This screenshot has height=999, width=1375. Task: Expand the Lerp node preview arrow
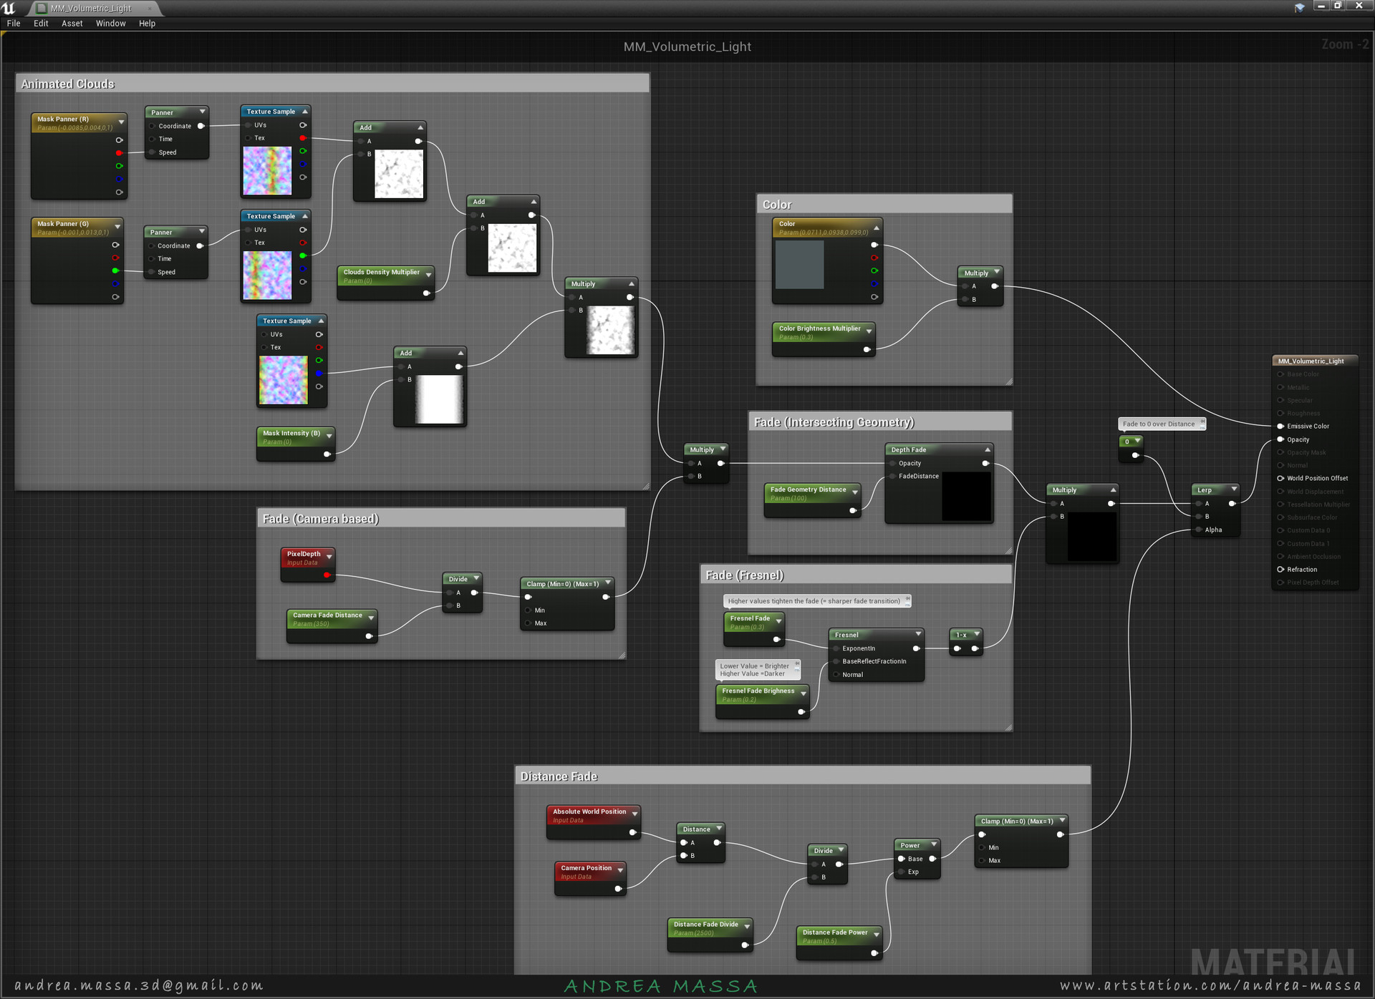pos(1234,489)
